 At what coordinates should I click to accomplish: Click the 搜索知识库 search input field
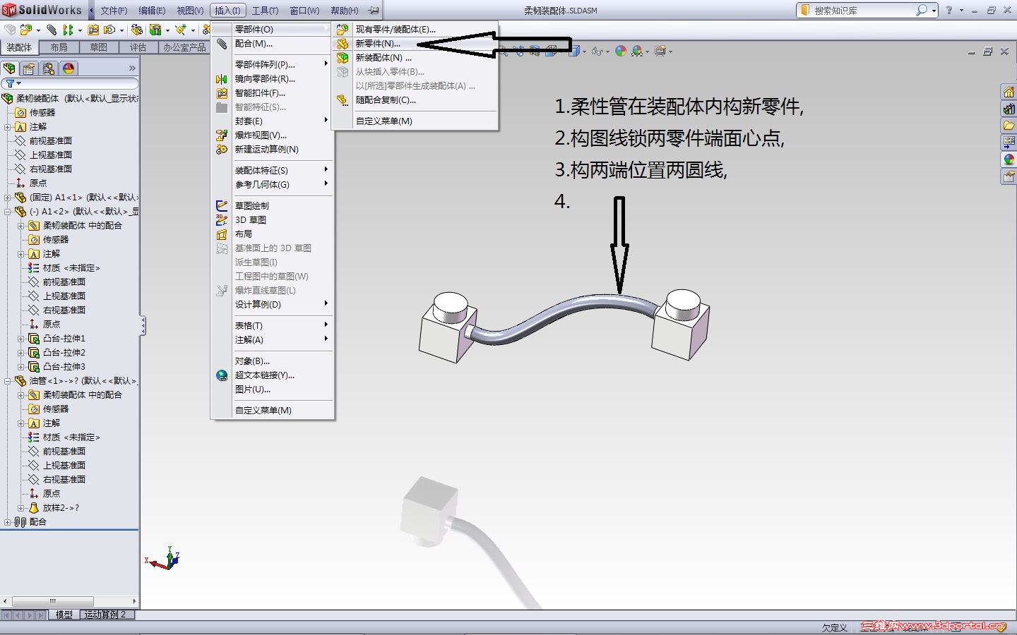tap(863, 11)
